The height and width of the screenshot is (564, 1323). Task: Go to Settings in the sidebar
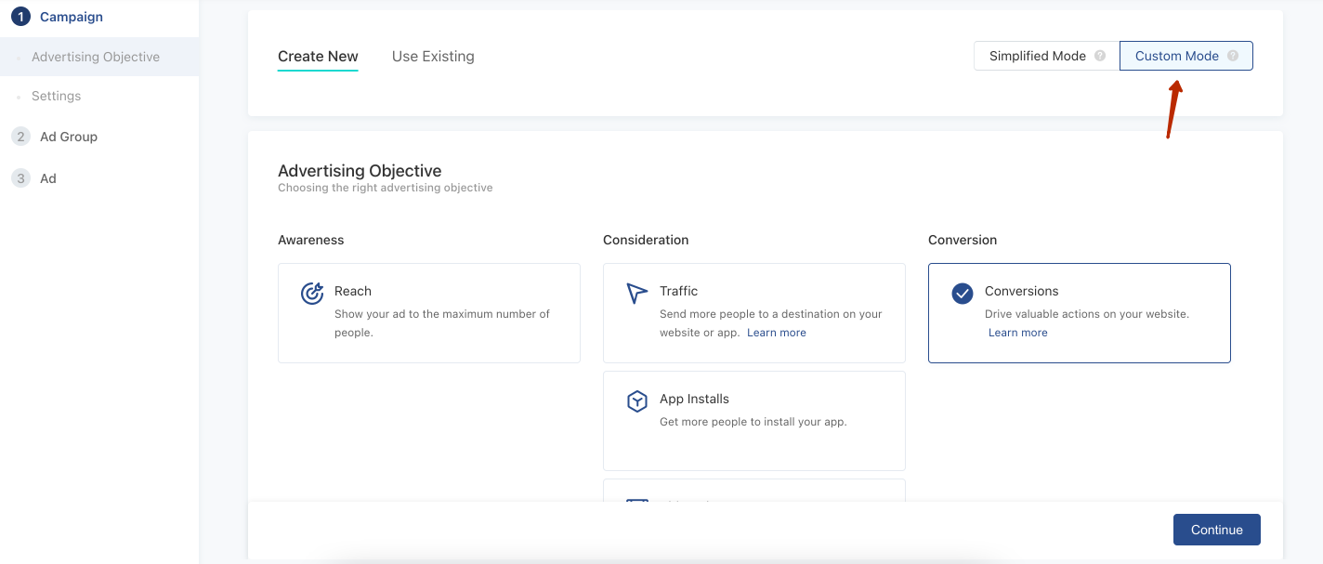click(56, 96)
